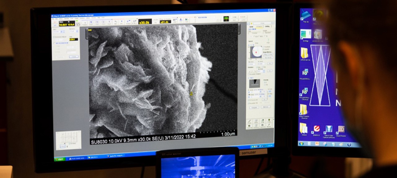
Task: Open the Oxford folder on the desktop
Action: 303,128
